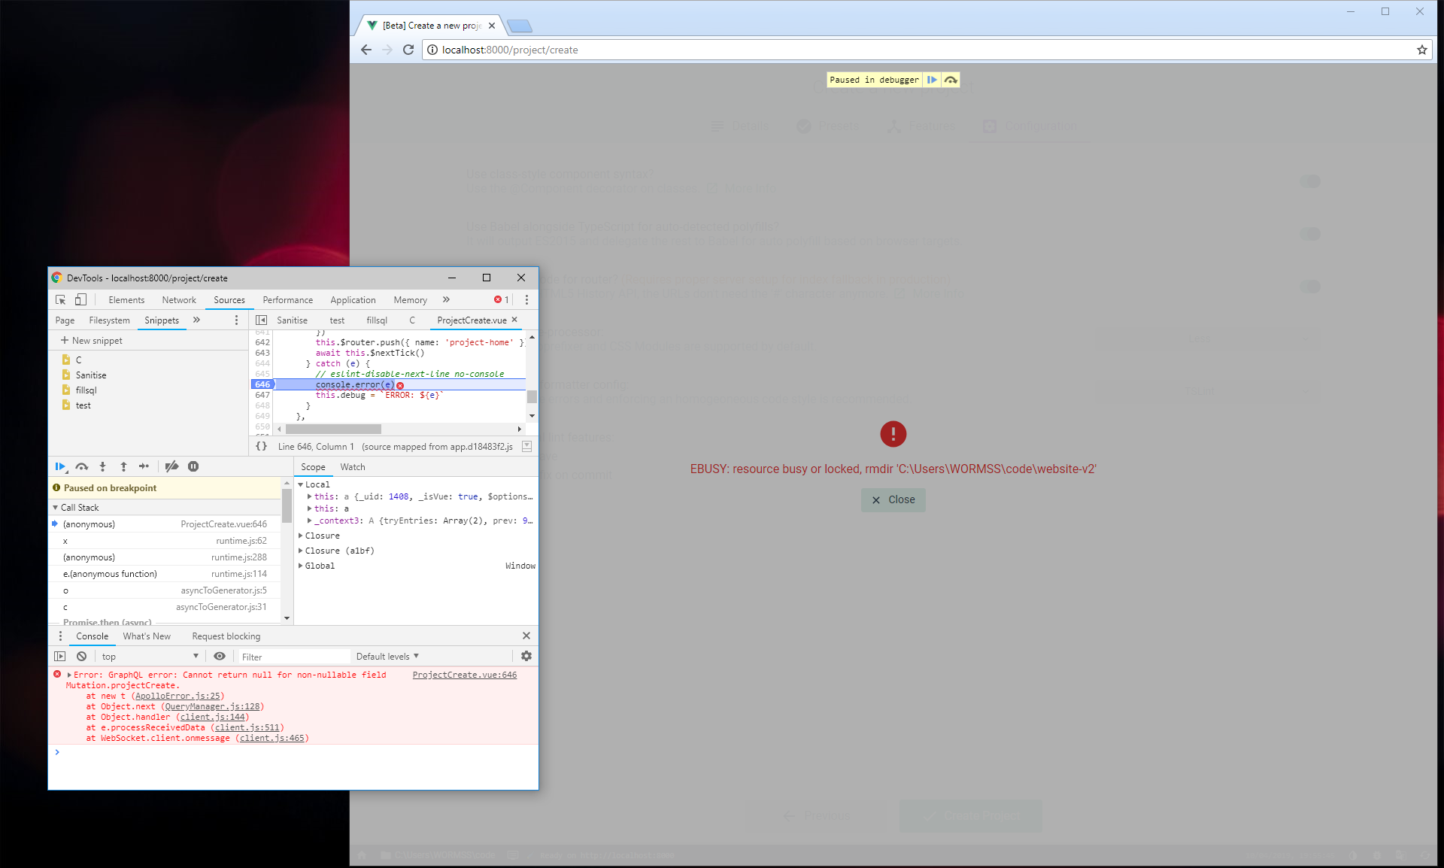This screenshot has height=868, width=1444.
Task: Type in the console Filter field
Action: click(x=293, y=656)
